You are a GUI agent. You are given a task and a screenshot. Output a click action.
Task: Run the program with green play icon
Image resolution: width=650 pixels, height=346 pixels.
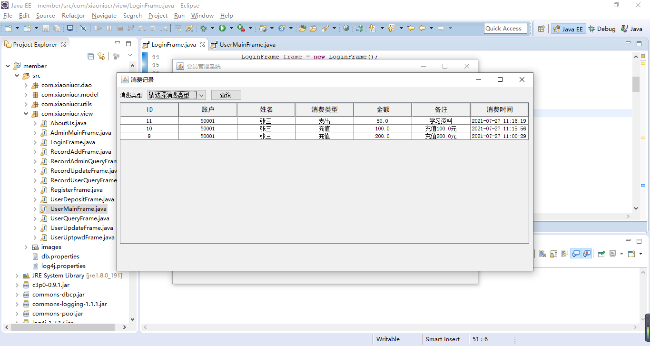click(x=222, y=28)
